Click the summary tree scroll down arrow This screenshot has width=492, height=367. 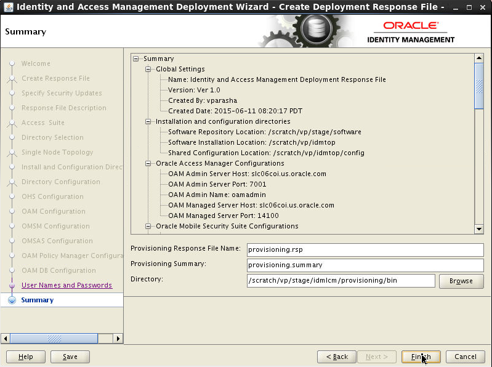(x=479, y=229)
